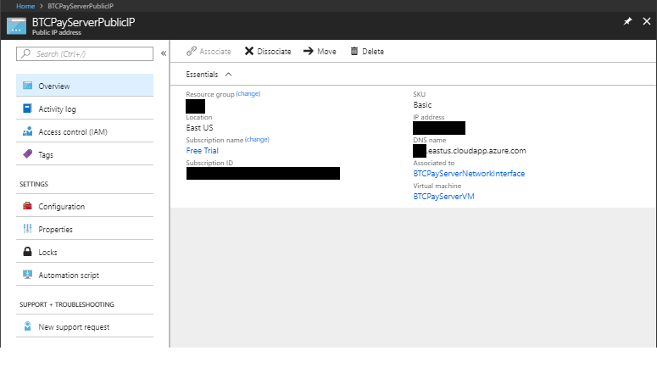
Task: Open the Overview menu item
Action: (x=85, y=86)
